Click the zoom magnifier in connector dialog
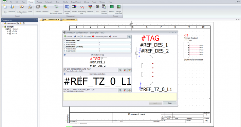241x127 pixels. pyautogui.click(x=129, y=37)
